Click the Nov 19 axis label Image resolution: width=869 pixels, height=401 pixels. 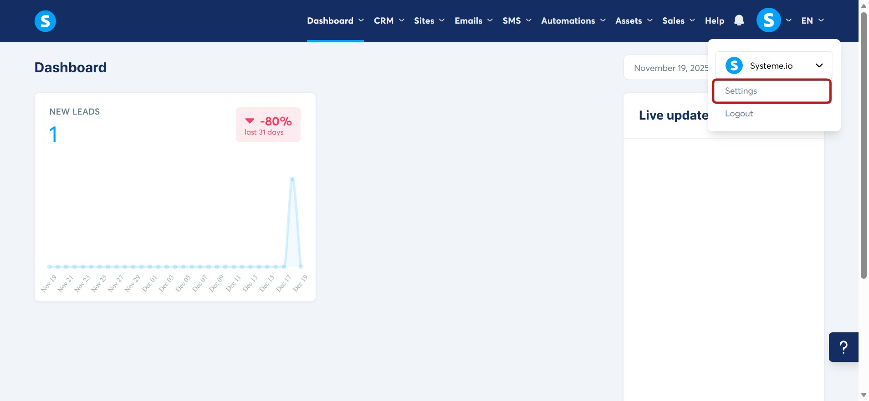pos(48,283)
